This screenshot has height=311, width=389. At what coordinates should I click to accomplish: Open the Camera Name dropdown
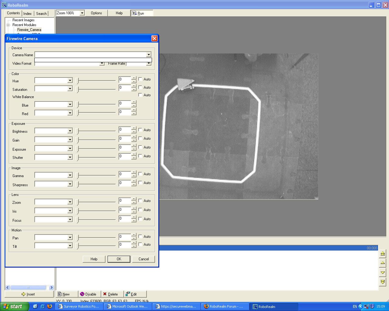(149, 55)
